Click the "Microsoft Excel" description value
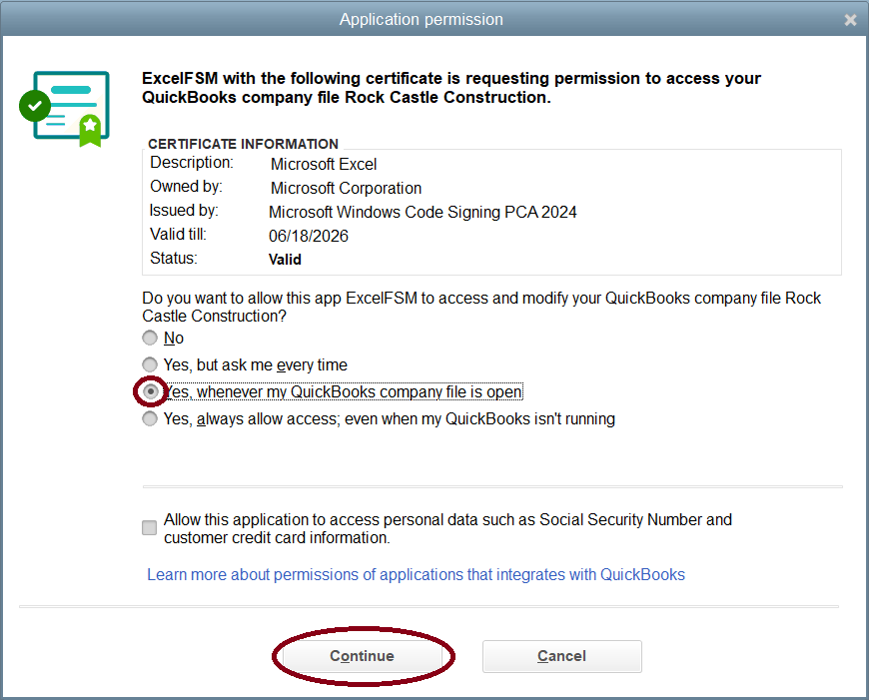This screenshot has height=700, width=869. click(x=324, y=165)
